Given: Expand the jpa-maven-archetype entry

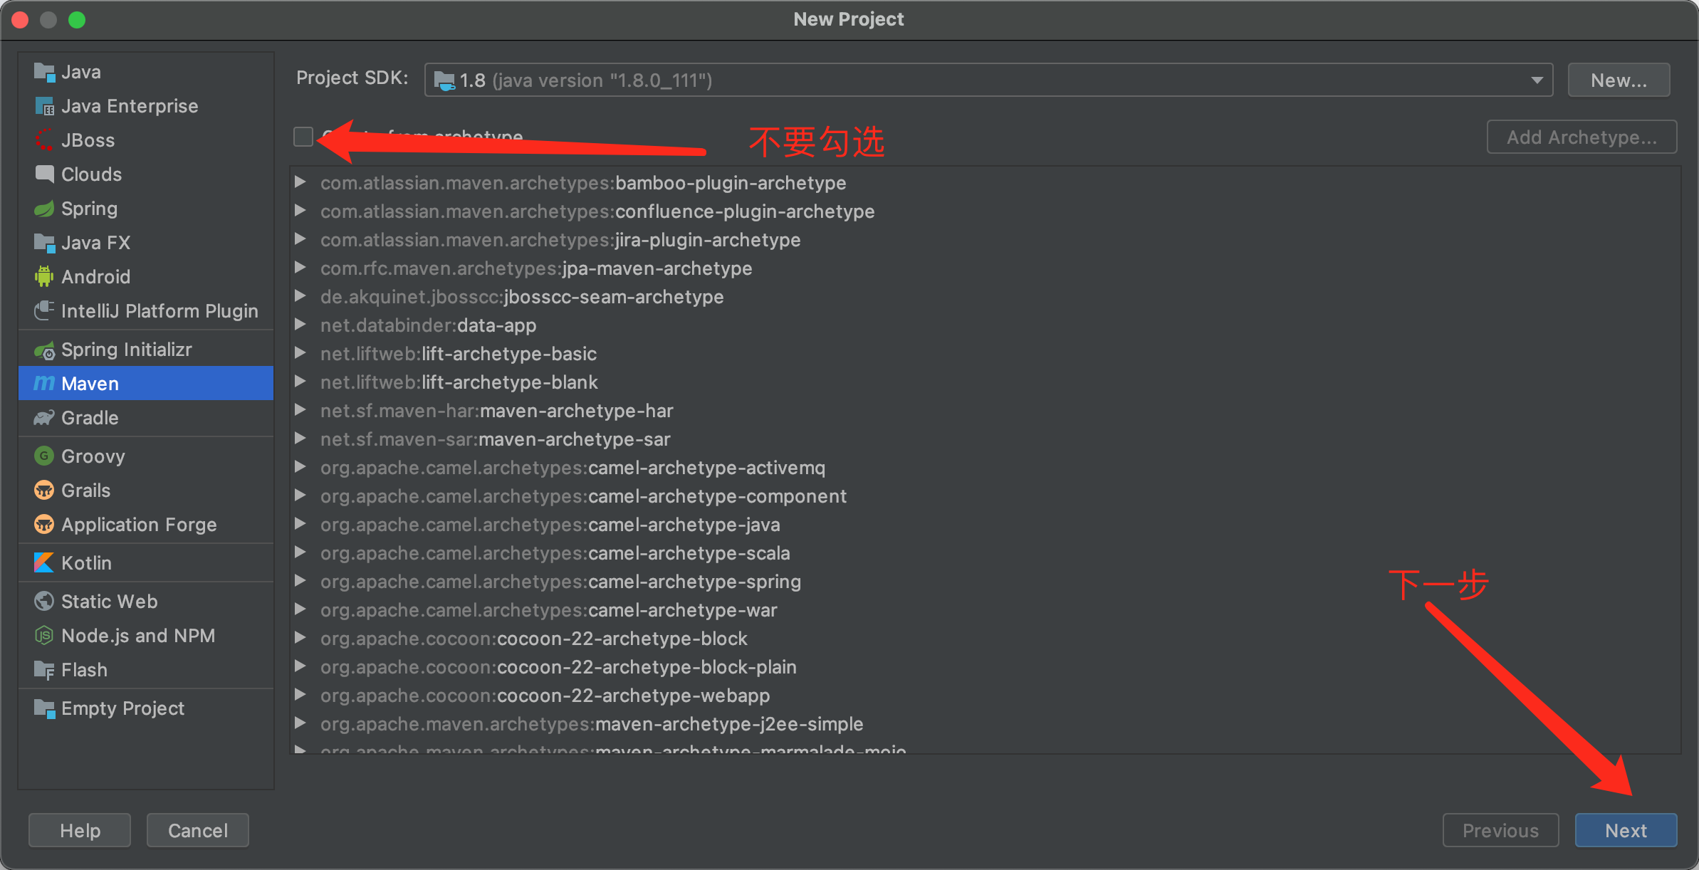Looking at the screenshot, I should pyautogui.click(x=300, y=268).
